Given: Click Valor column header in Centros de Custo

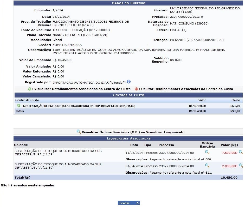Looking at the screenshot, I should point(202,100).
